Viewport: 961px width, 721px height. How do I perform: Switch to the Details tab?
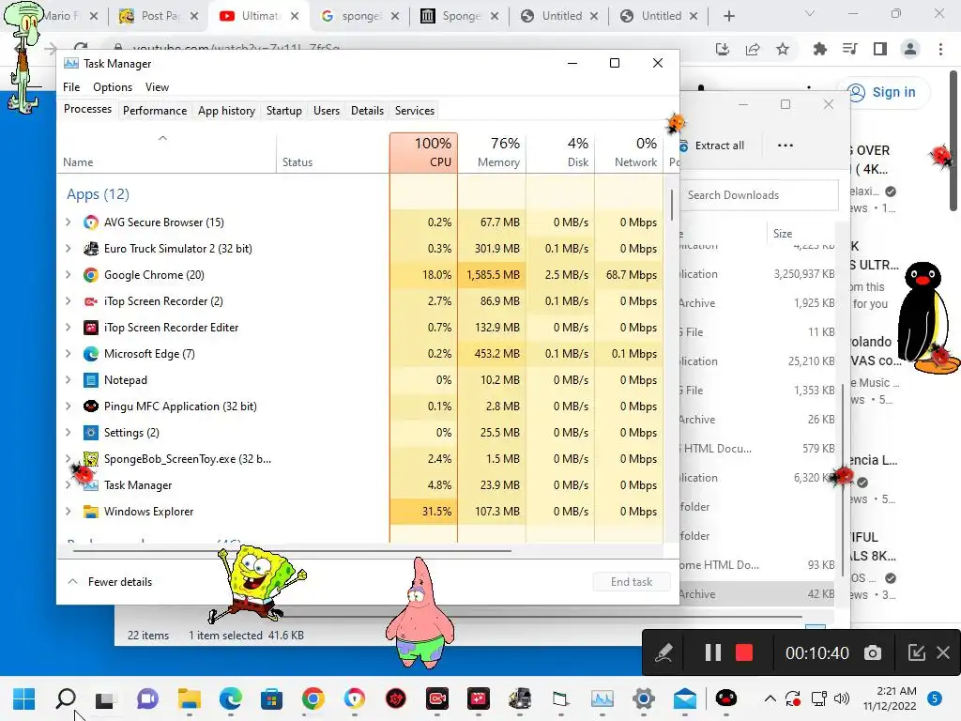point(367,111)
